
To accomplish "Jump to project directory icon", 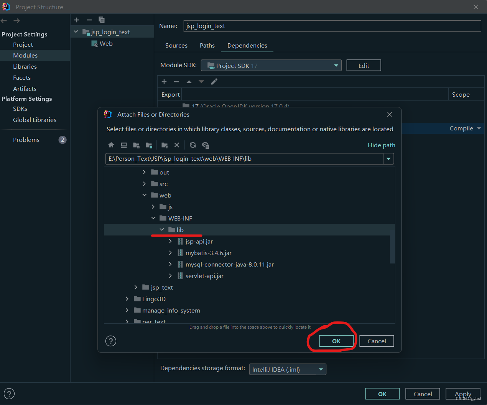I will (x=136, y=145).
